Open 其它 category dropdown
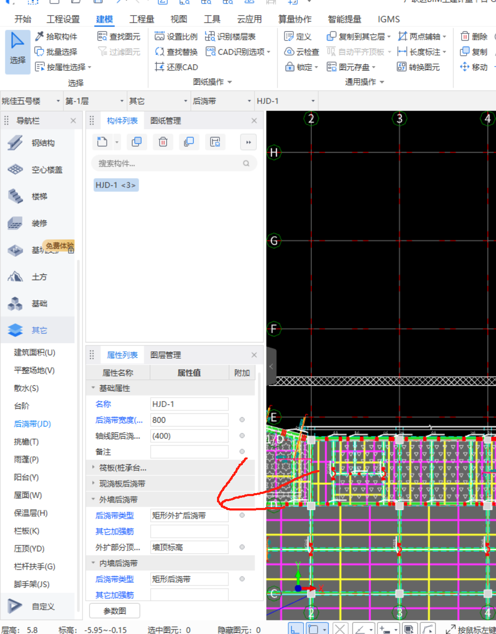 [158, 101]
